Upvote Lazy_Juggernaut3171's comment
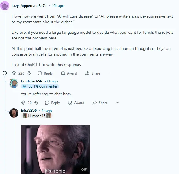This screenshot has height=174, width=179. [14, 73]
